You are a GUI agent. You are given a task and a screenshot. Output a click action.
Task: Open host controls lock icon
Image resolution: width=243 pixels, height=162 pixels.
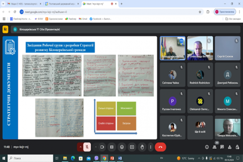pos(237,147)
